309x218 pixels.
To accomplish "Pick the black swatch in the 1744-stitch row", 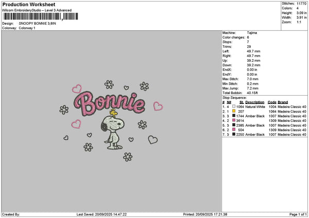I will [234, 116].
